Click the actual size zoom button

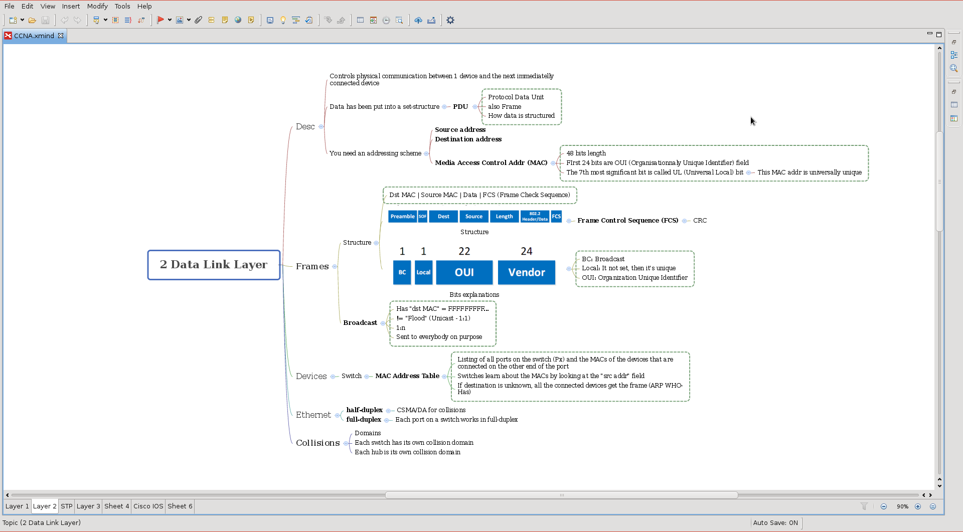tap(933, 506)
